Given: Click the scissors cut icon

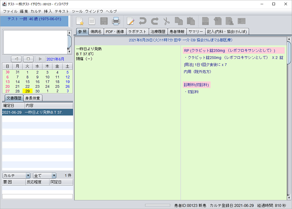Looking at the screenshot, I should pos(166,21).
